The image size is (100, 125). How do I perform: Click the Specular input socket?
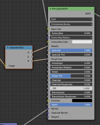point(48,50)
